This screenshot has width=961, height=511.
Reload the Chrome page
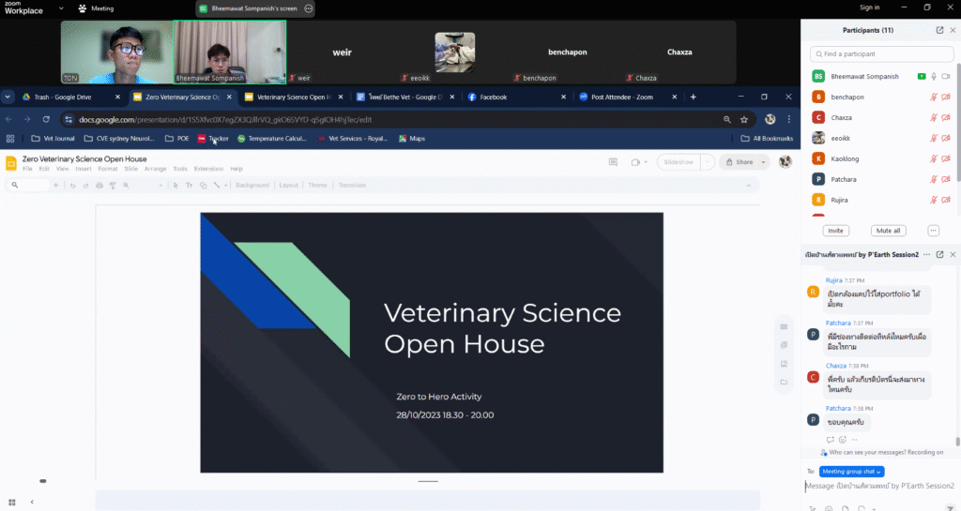click(46, 120)
